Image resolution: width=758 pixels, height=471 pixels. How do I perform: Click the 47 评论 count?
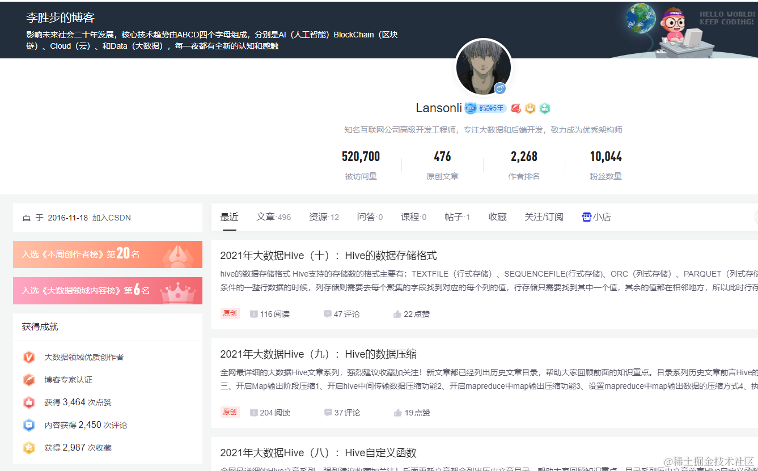[x=346, y=314]
